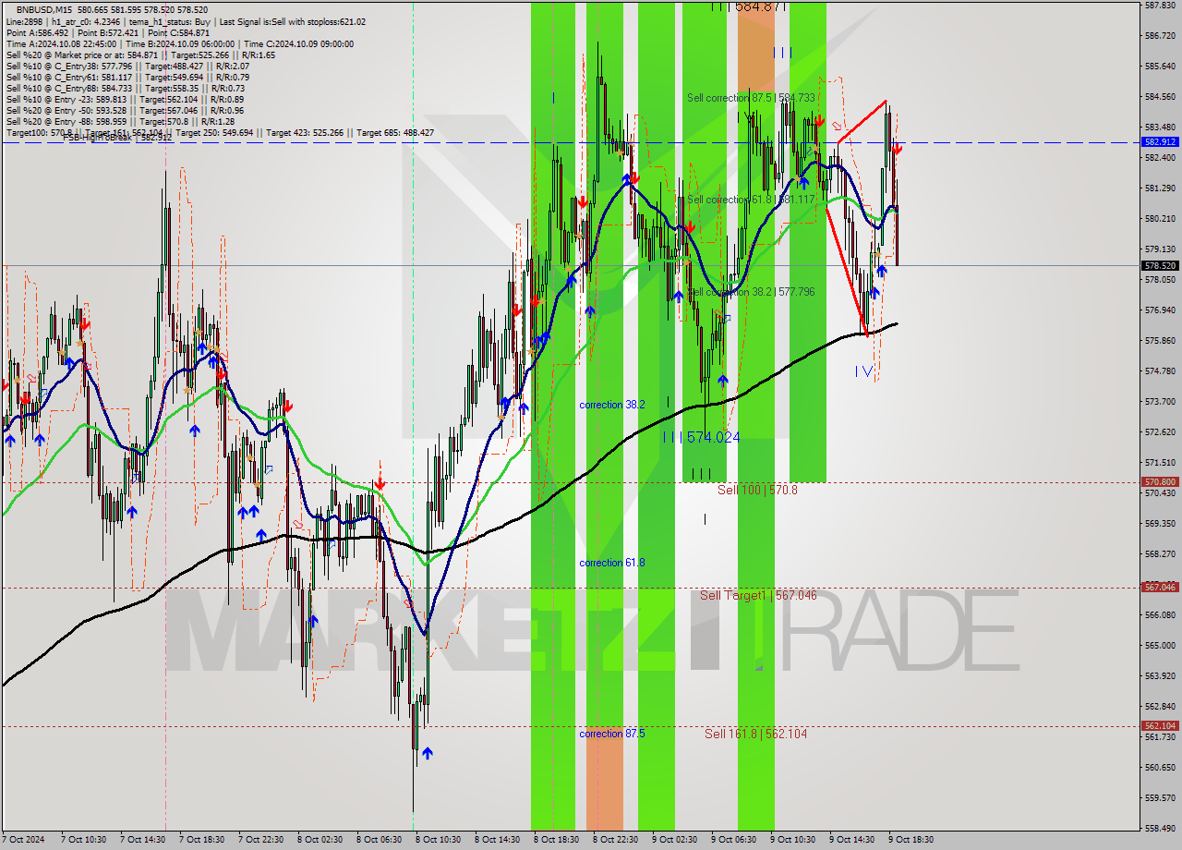Click the 560.650 price axis value

point(1160,767)
